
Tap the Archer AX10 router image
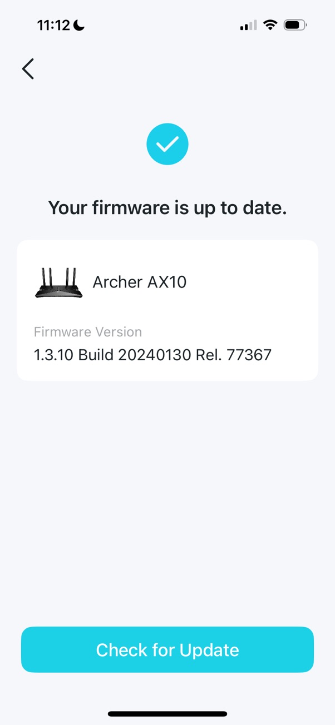58,282
